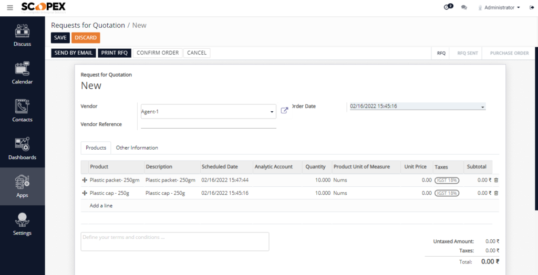This screenshot has width=538, height=275.
Task: Select the RFQ status stage
Action: (x=441, y=53)
